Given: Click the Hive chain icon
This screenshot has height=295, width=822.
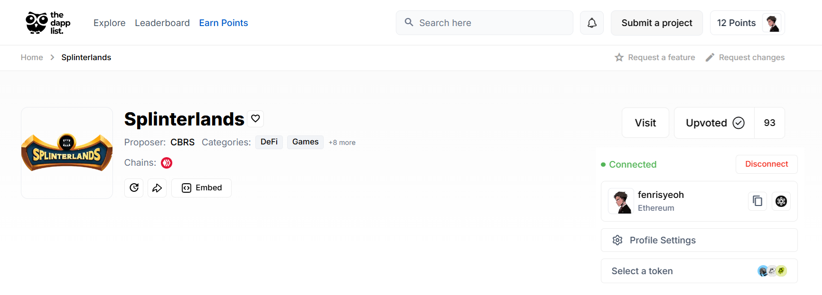Looking at the screenshot, I should point(167,163).
